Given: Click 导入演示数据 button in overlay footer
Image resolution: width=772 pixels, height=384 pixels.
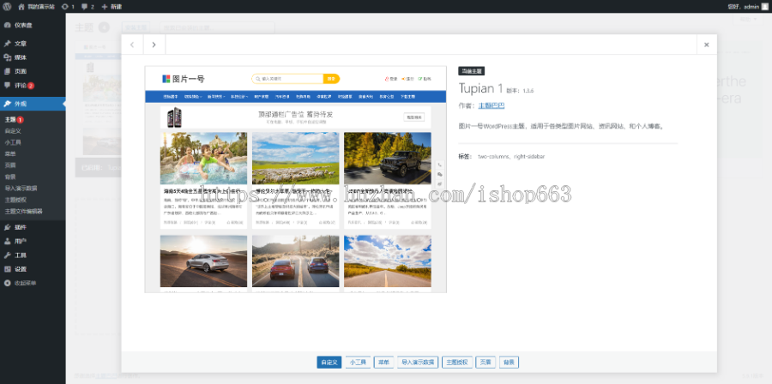Looking at the screenshot, I should tap(418, 363).
